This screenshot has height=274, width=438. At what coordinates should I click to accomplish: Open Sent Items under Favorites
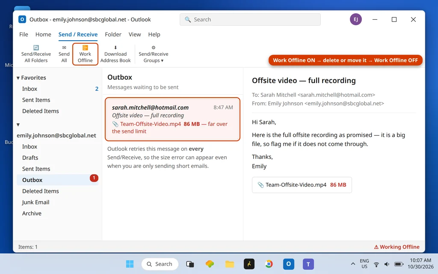[58, 100]
